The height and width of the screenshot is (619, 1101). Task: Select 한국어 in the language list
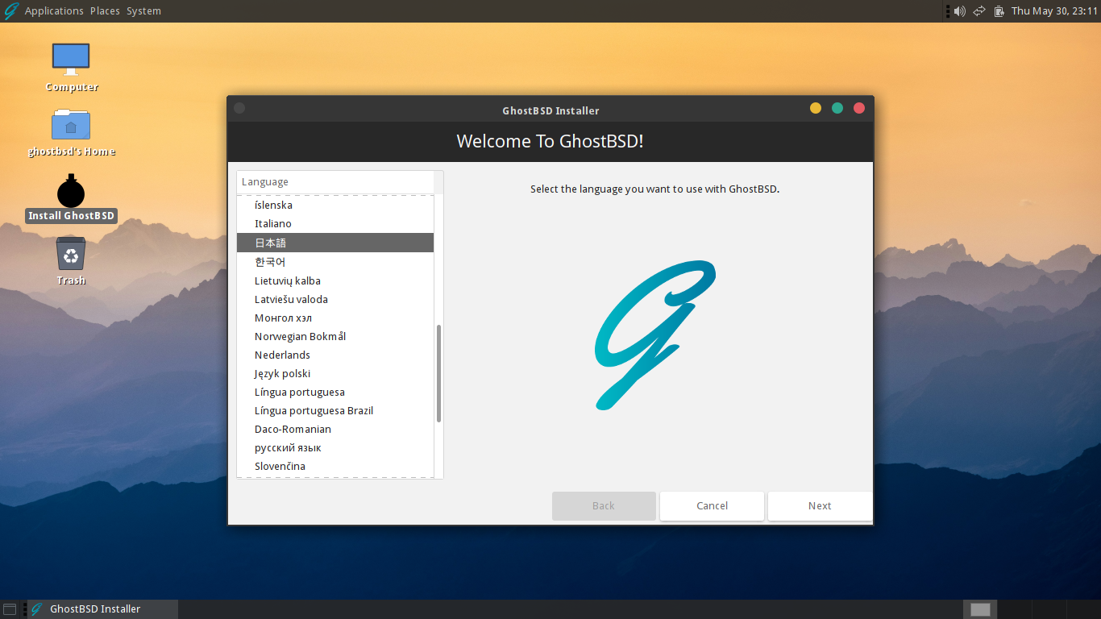[x=335, y=262]
